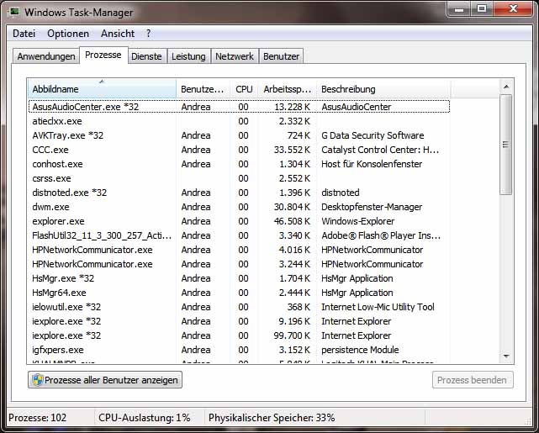Open the Benutzer tab

click(281, 56)
